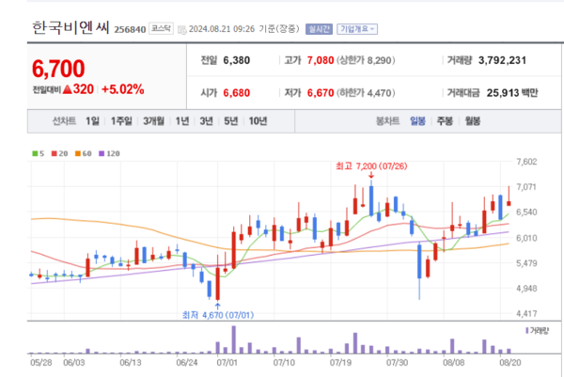Select the 일봉 daily candle chart

(x=416, y=121)
